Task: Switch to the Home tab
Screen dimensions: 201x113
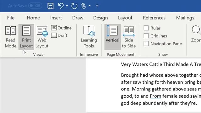Action: (x=33, y=18)
